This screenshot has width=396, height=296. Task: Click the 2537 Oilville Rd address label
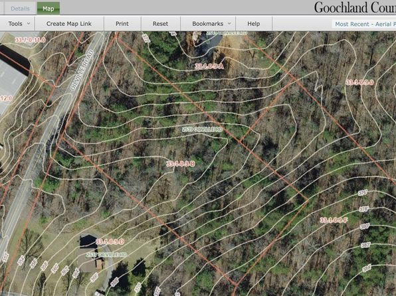[106, 255]
